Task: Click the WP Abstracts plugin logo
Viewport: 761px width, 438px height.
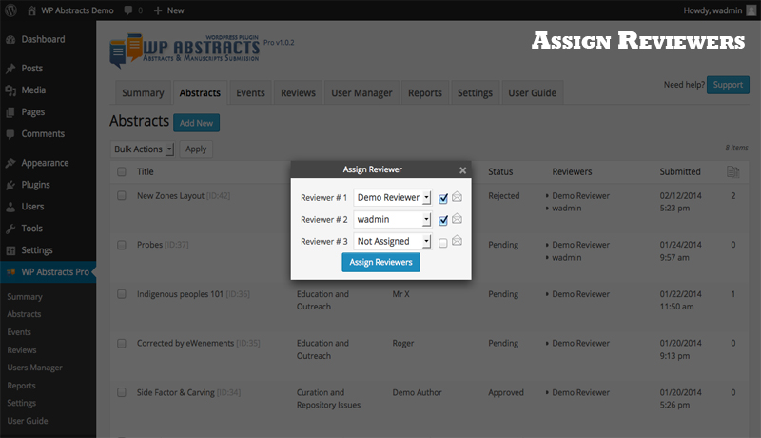Action: click(185, 50)
